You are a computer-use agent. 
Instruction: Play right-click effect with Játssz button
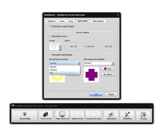108,74
